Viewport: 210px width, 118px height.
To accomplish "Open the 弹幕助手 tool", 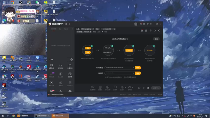I will [x=51, y=66].
